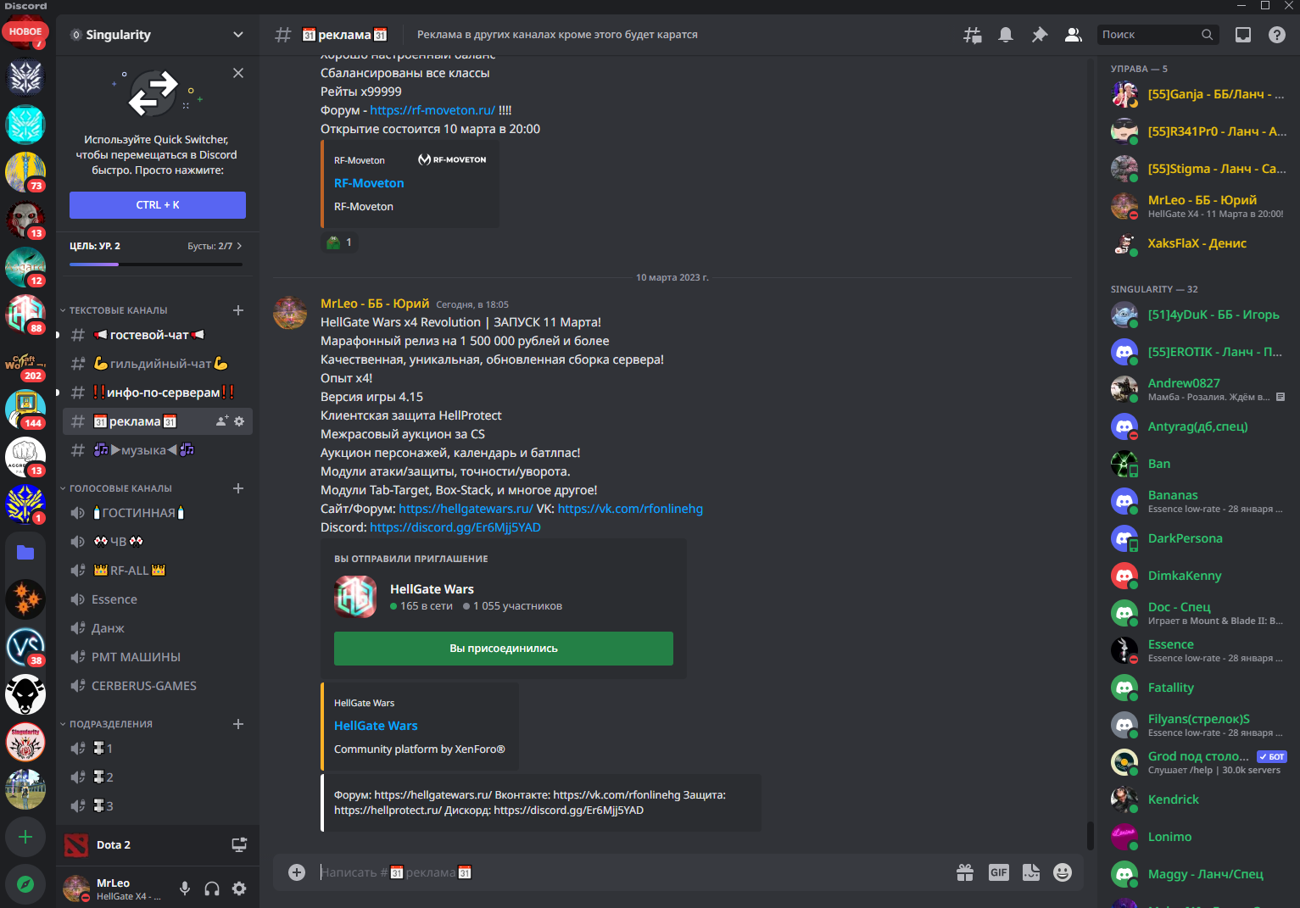Click the Поиск search field
Image resolution: width=1300 pixels, height=908 pixels.
(x=1158, y=35)
